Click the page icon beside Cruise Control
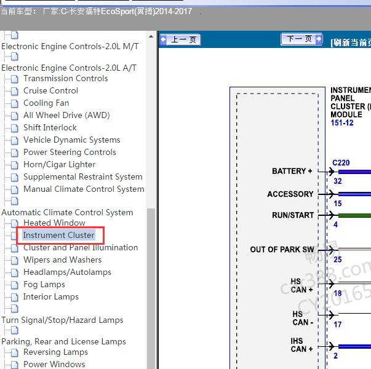This screenshot has width=371, height=369. point(14,91)
